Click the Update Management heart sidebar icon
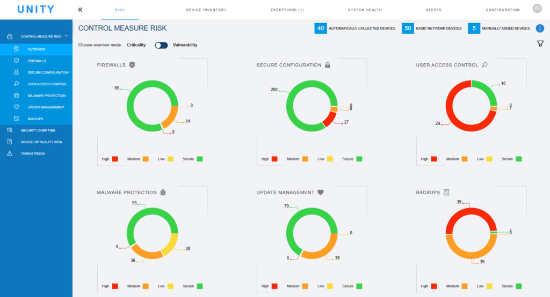This screenshot has height=297, width=550. [17, 107]
